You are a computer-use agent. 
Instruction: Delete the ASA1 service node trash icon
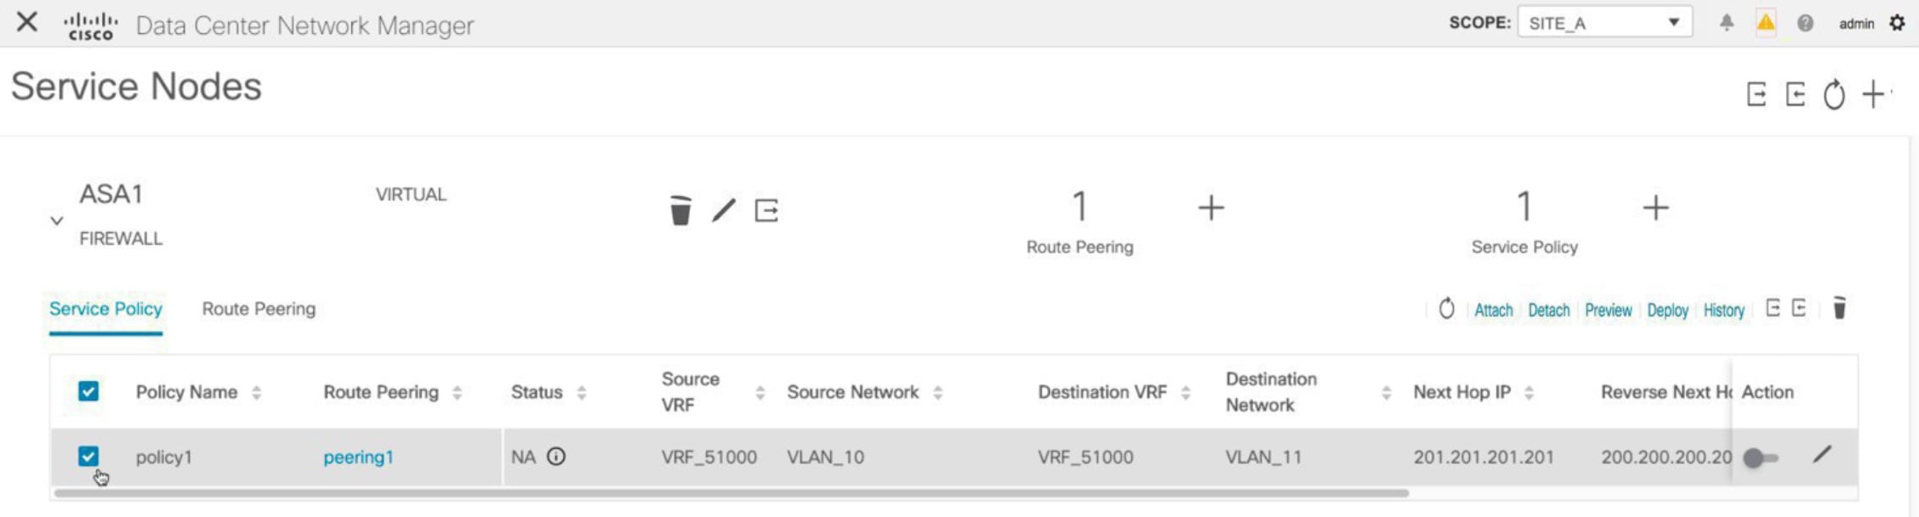pyautogui.click(x=680, y=210)
